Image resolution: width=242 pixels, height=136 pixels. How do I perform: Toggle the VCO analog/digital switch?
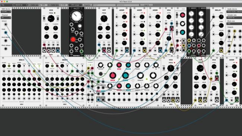(x=44, y=18)
